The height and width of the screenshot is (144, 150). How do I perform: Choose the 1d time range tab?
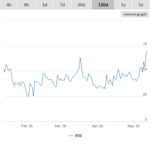[45, 5]
